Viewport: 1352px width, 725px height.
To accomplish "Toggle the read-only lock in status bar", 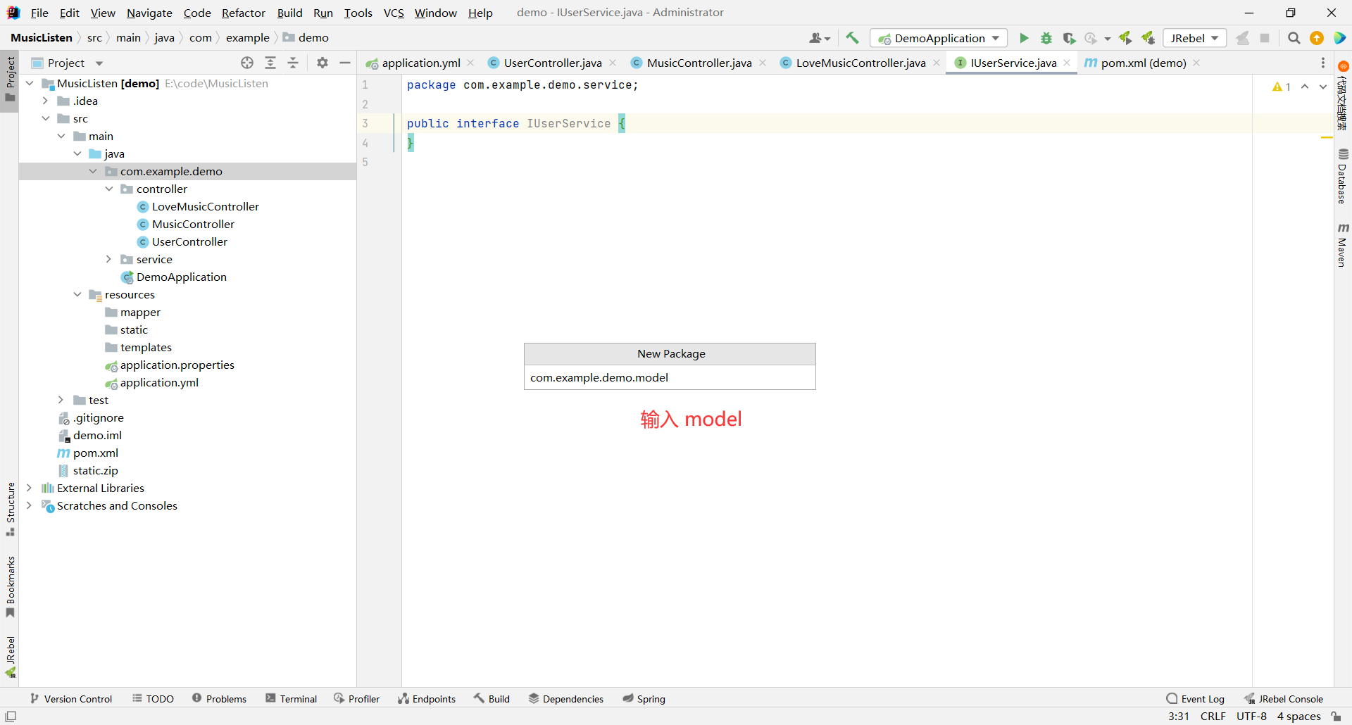I will (1336, 717).
